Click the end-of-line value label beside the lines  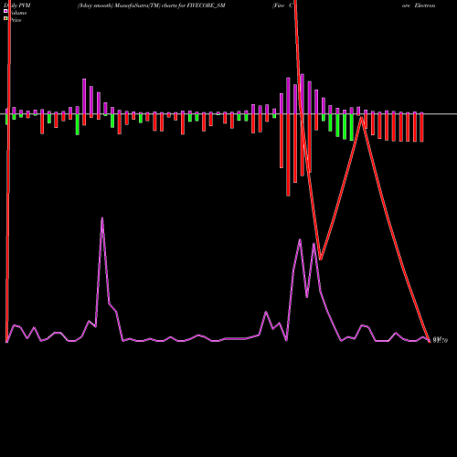(441, 340)
